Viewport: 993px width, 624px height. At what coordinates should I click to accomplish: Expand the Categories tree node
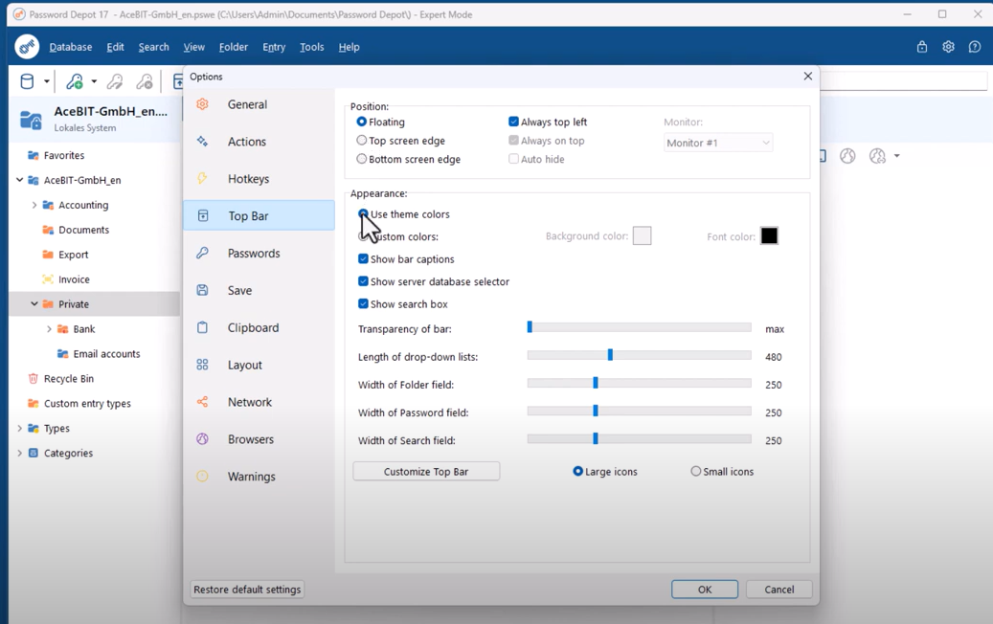[20, 454]
